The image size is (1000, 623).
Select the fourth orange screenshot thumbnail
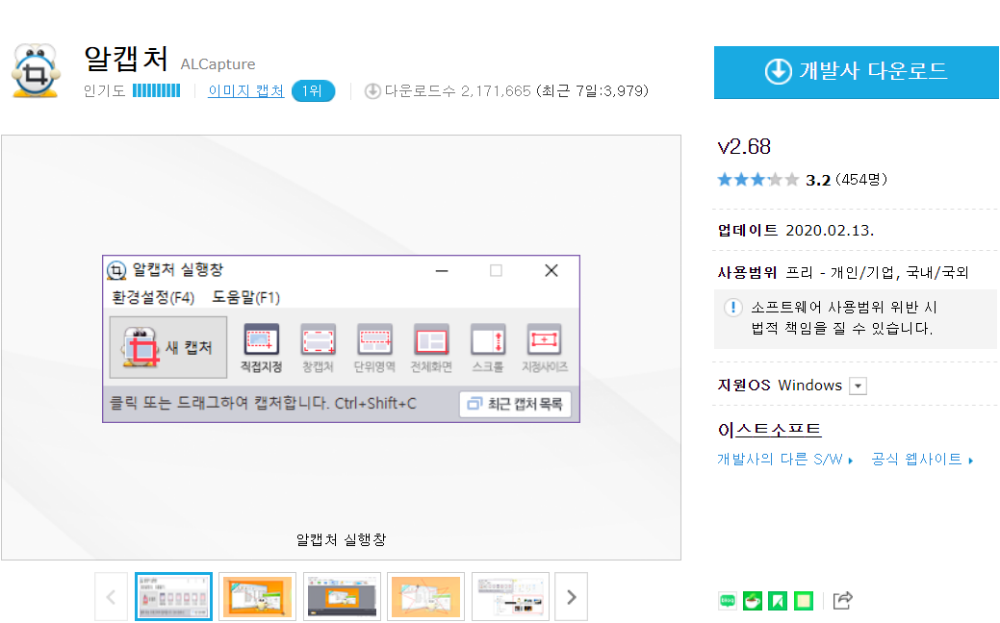point(426,597)
